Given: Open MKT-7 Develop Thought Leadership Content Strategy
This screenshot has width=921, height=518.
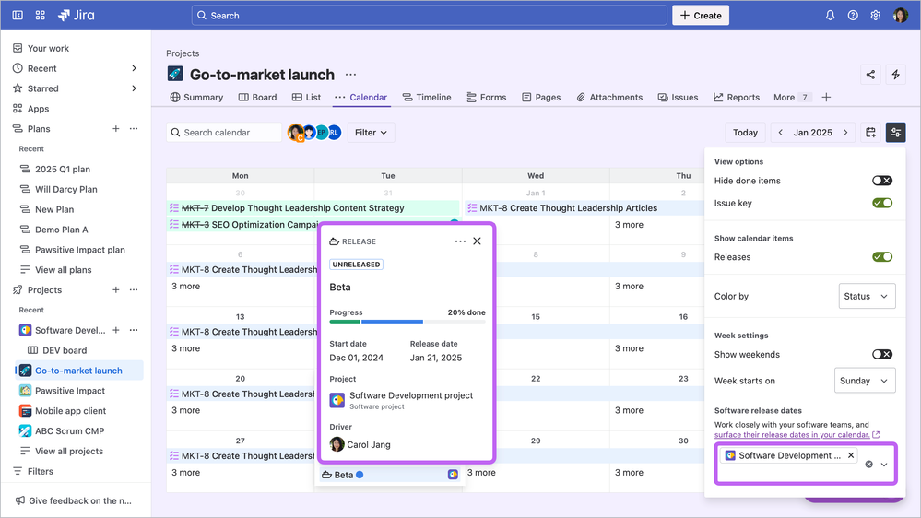Looking at the screenshot, I should coord(313,208).
